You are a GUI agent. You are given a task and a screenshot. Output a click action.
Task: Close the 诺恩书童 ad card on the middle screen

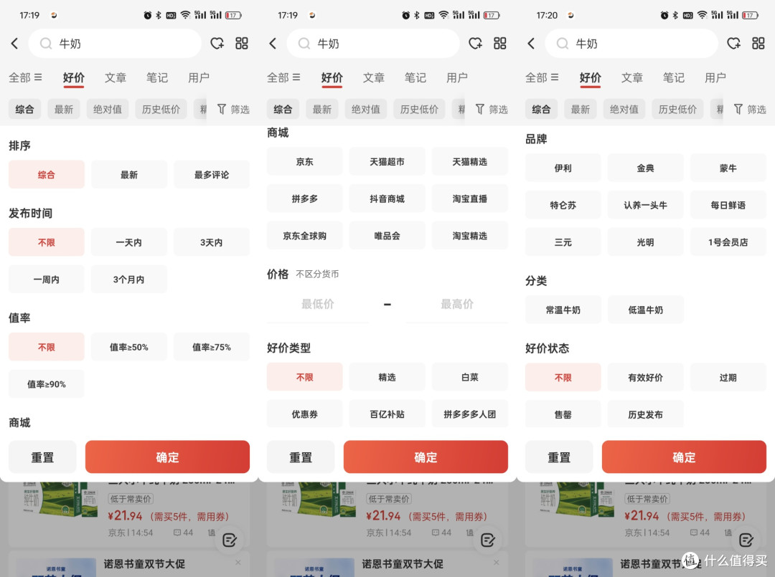click(x=497, y=563)
